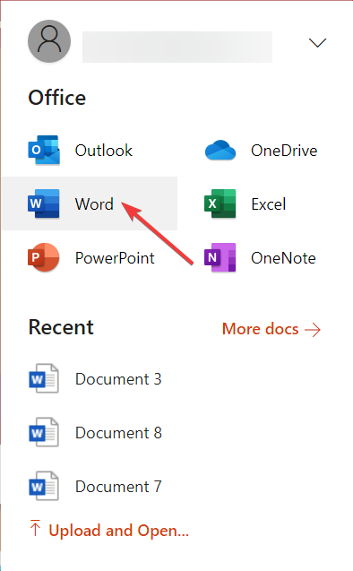Image resolution: width=353 pixels, height=571 pixels.
Task: Expand the account dropdown chevron
Action: (x=317, y=43)
